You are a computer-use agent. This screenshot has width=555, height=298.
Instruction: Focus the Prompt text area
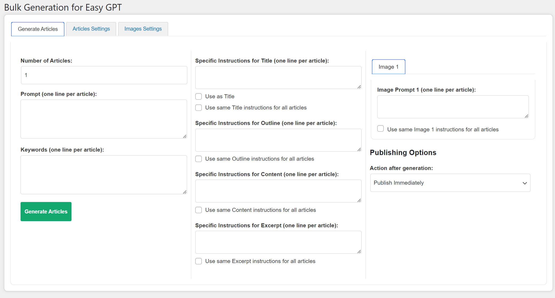tap(104, 119)
